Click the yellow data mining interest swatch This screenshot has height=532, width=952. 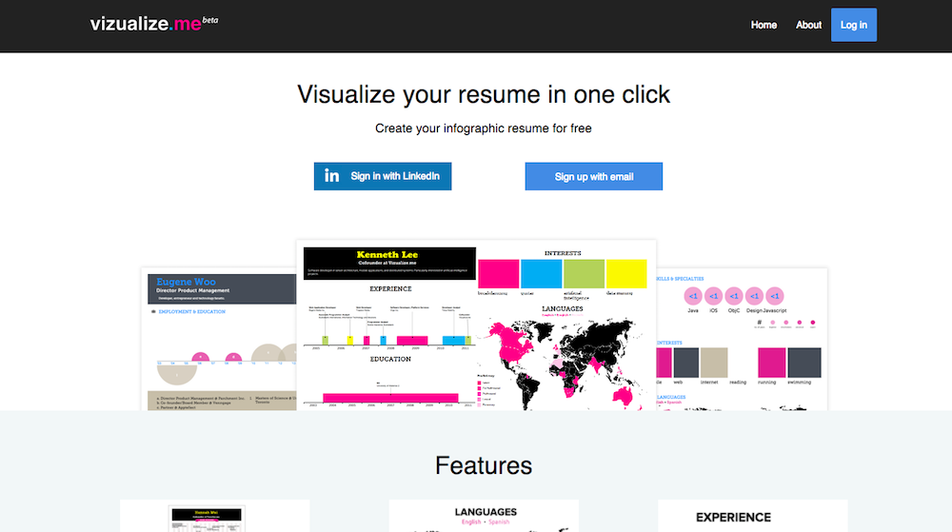tap(626, 273)
